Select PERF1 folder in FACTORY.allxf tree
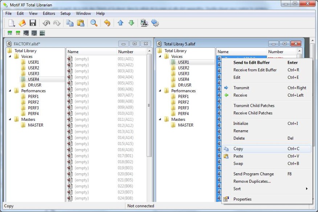 33,96
